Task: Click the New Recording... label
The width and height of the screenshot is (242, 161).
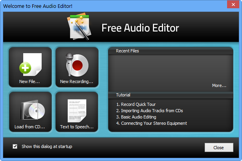Action: [x=77, y=81]
